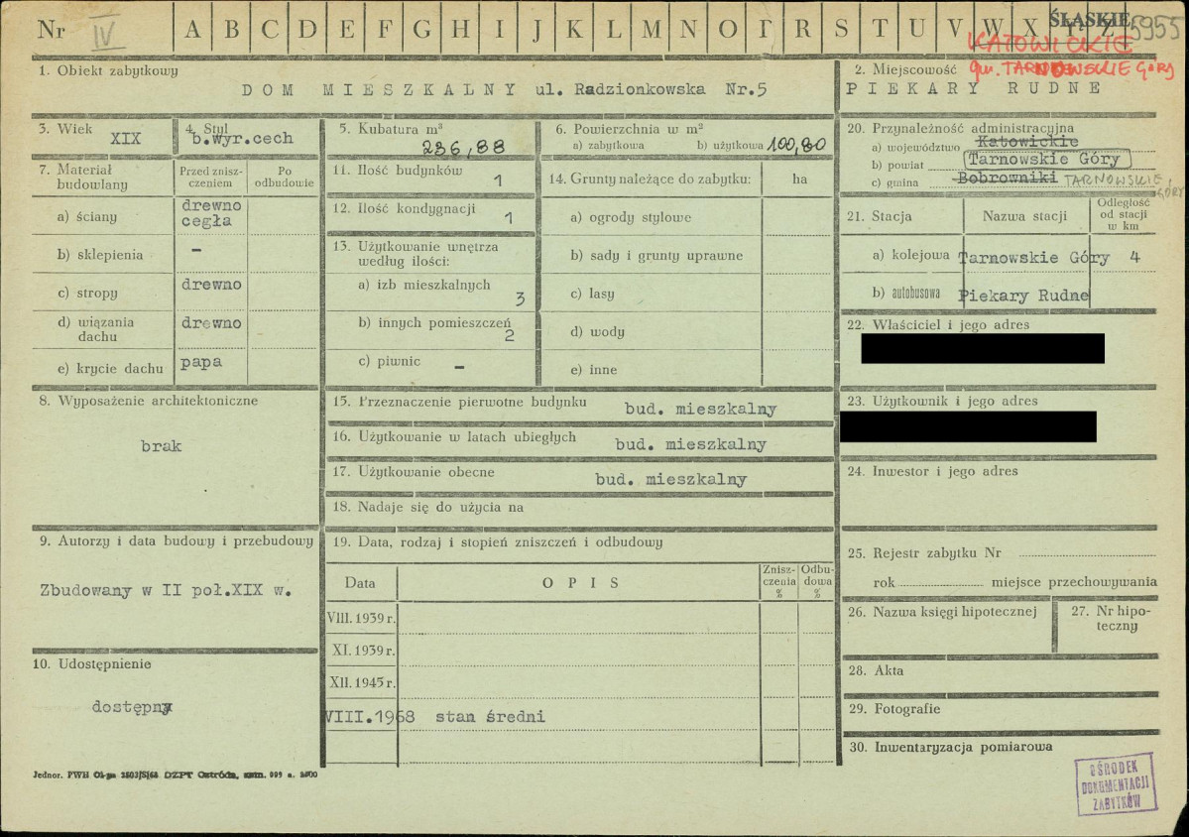Click "drewno" in the wiązania dachu row
The height and width of the screenshot is (837, 1189).
click(x=211, y=323)
